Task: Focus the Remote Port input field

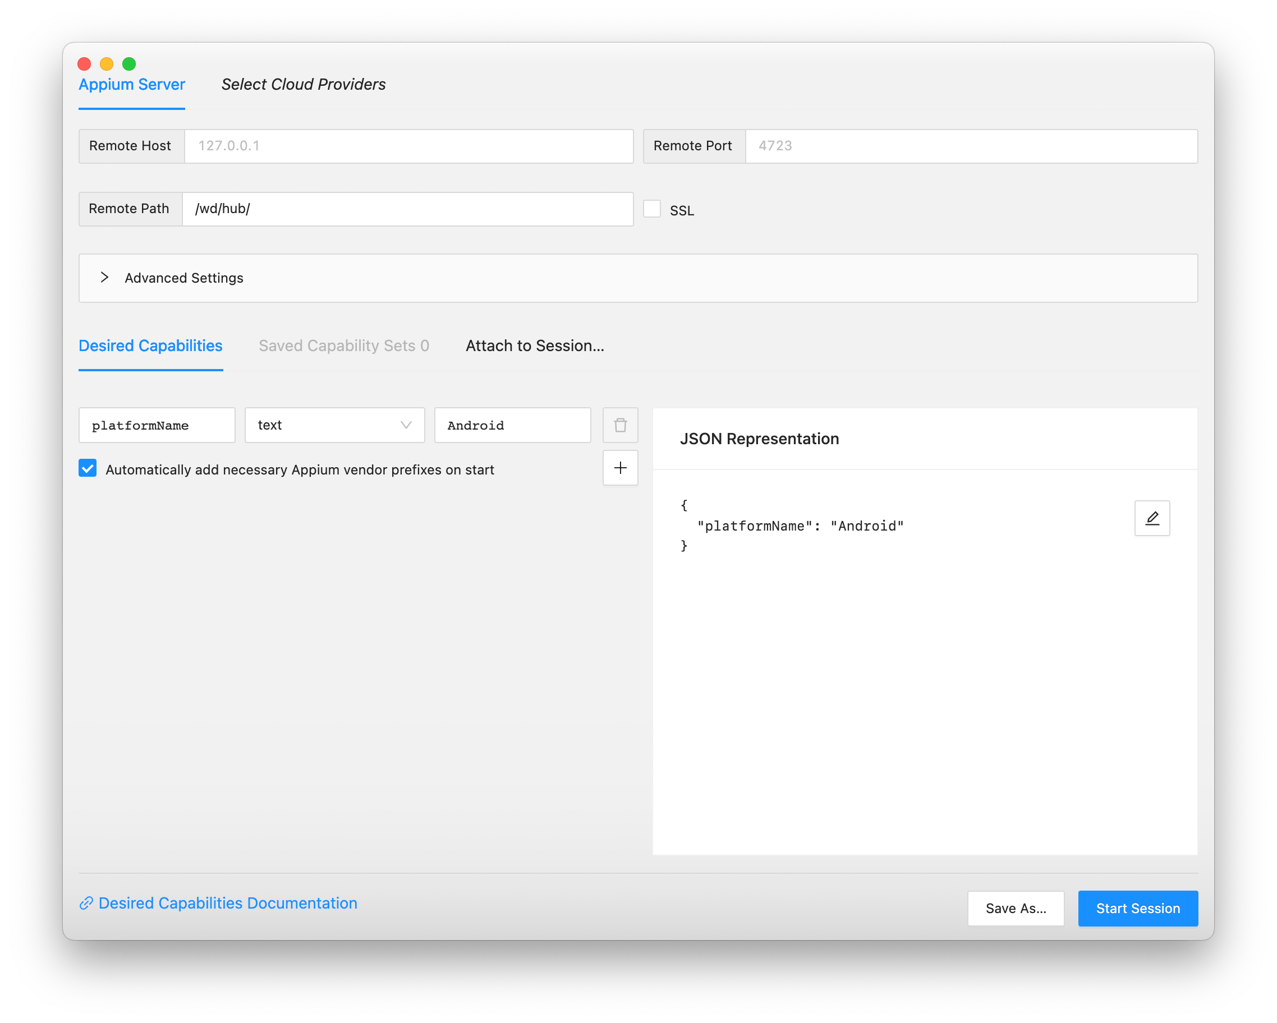Action: click(x=970, y=146)
